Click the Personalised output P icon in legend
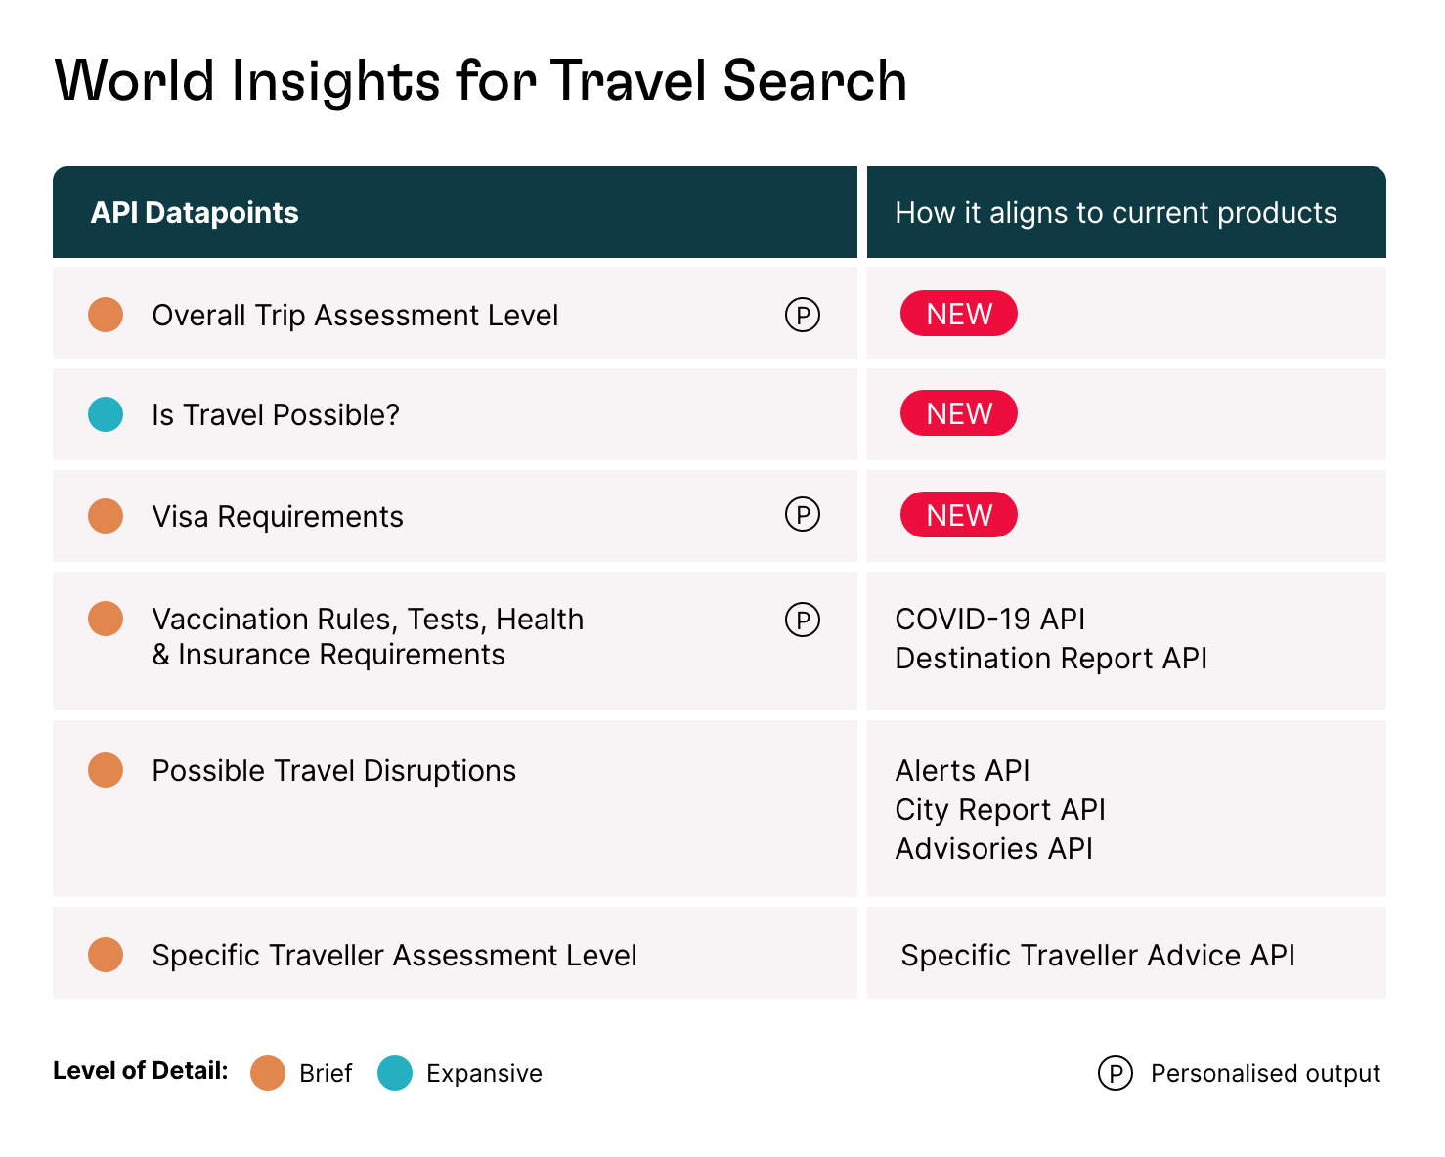The image size is (1445, 1157). (1115, 1073)
